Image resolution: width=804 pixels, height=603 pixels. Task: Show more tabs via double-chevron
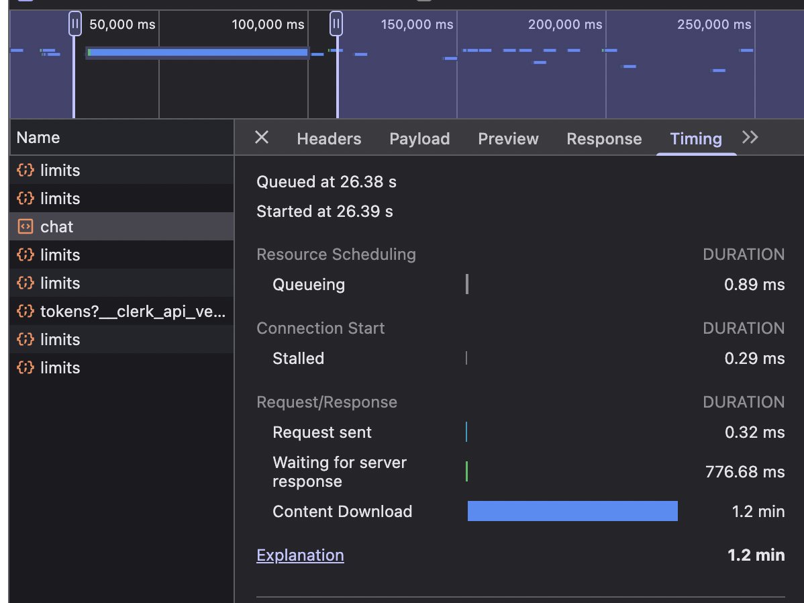pyautogui.click(x=750, y=138)
